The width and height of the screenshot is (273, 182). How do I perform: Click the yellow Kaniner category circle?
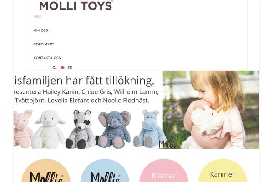pos(222,171)
